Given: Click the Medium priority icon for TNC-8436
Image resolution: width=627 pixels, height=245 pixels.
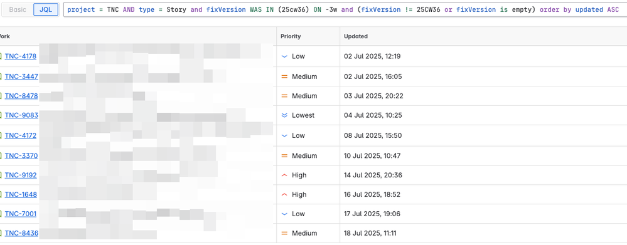Looking at the screenshot, I should click(x=285, y=233).
